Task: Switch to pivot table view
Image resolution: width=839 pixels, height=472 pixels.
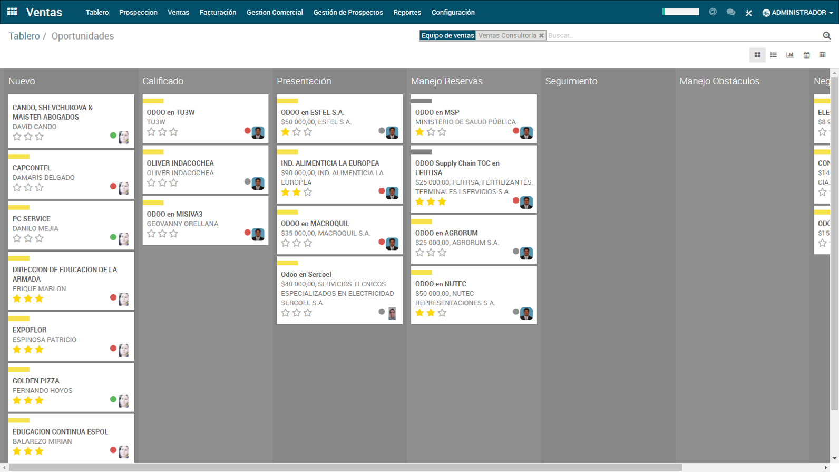Action: click(x=823, y=55)
